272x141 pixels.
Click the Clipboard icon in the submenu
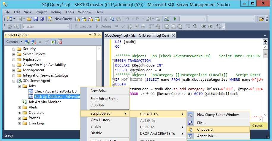[x=191, y=129]
